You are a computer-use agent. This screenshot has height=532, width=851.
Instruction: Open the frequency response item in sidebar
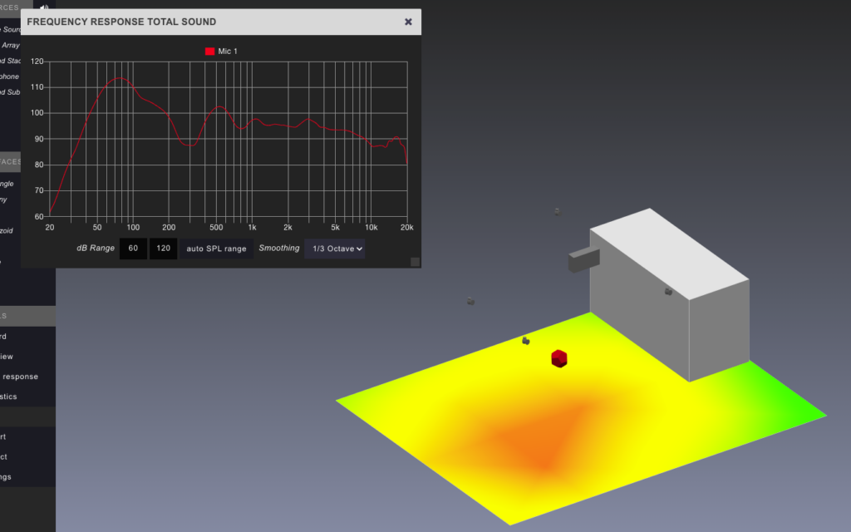tap(19, 377)
